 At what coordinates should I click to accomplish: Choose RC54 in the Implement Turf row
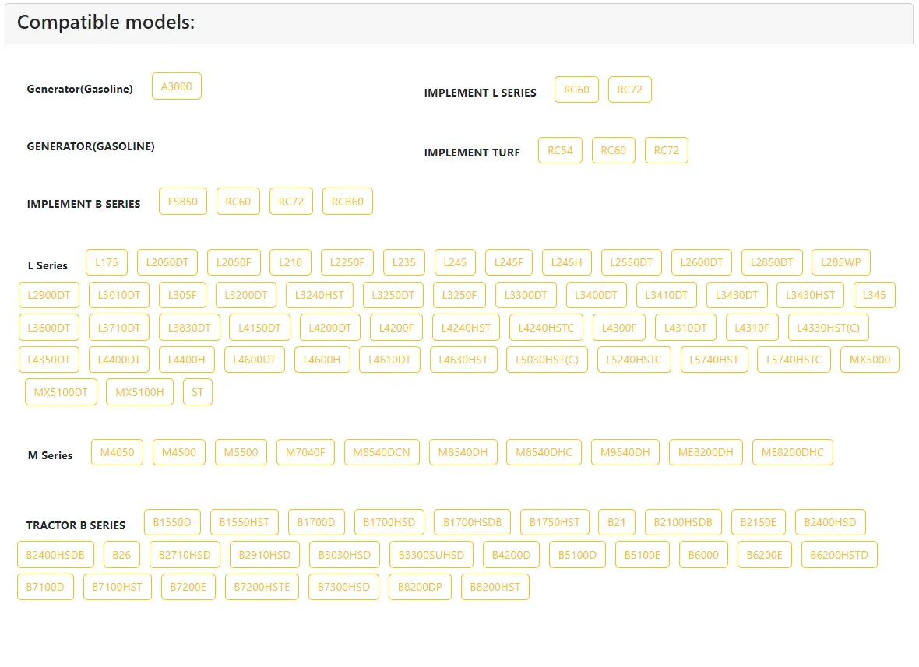tap(560, 150)
